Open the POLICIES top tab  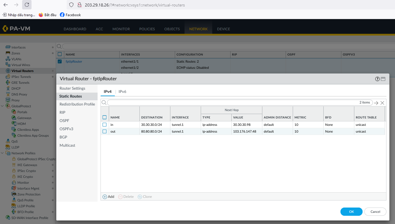click(147, 29)
